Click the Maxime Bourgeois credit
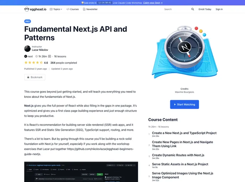 184,92
